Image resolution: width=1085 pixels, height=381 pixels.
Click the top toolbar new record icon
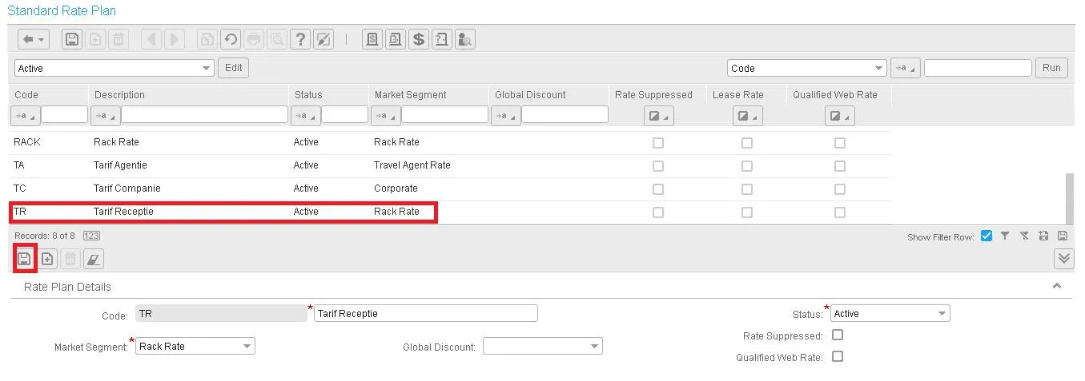pyautogui.click(x=94, y=39)
